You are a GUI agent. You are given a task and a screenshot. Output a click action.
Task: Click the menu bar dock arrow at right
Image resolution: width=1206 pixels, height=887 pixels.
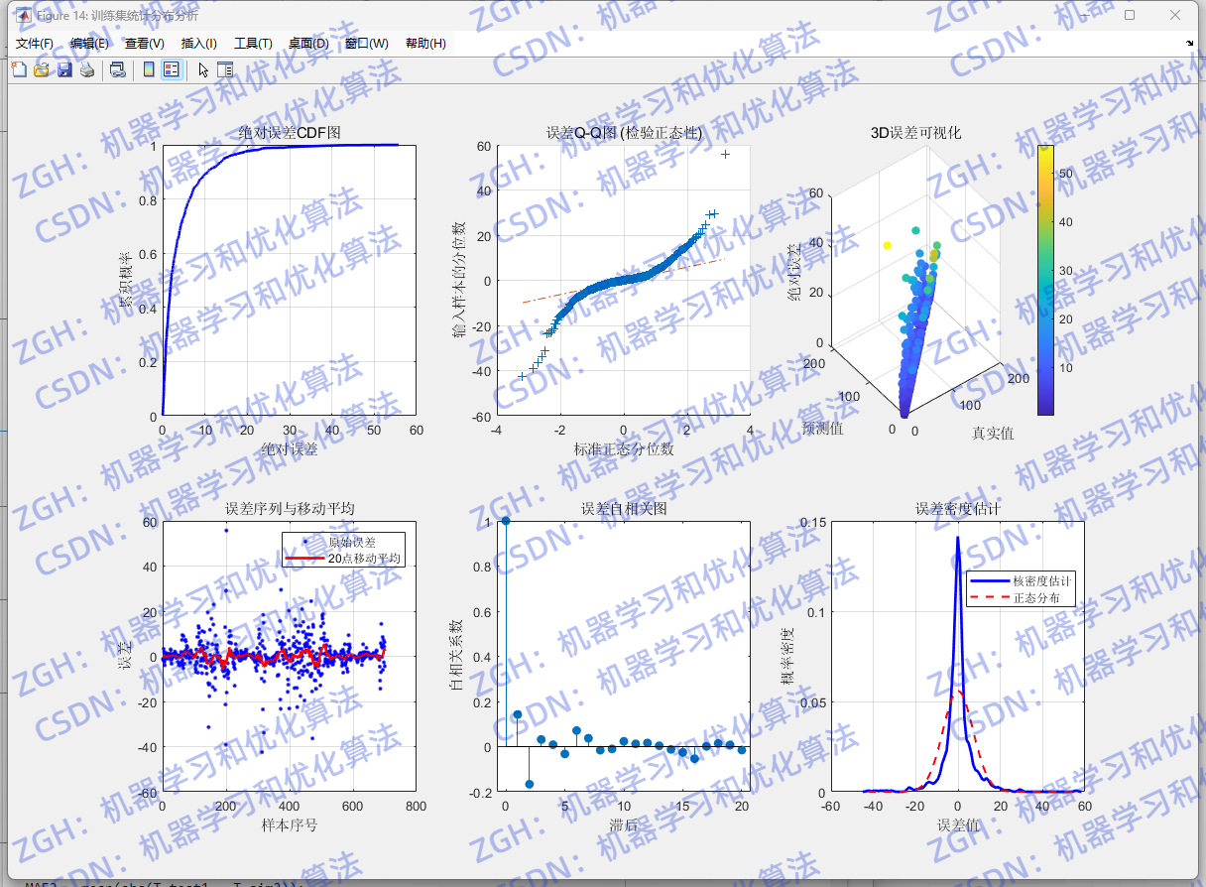click(x=1190, y=43)
